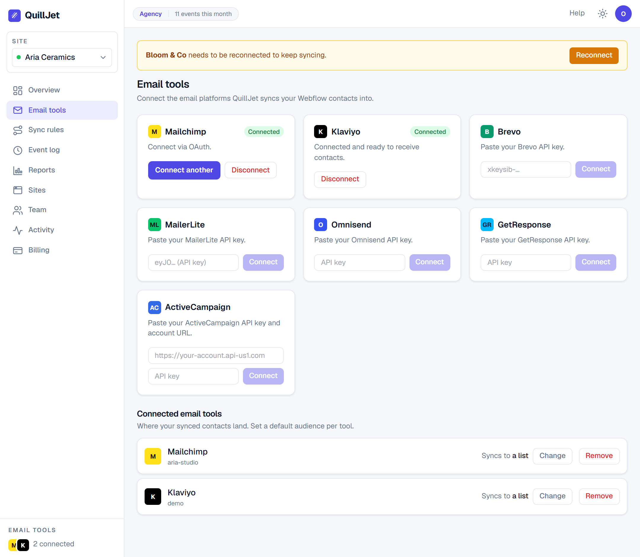Open the Overview grid icon
Image resolution: width=640 pixels, height=557 pixels.
click(18, 90)
